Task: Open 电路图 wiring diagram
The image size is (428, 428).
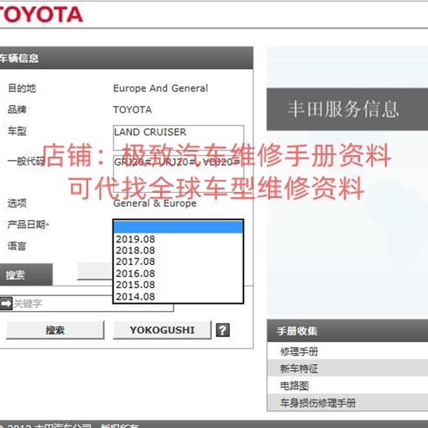Action: coord(347,385)
